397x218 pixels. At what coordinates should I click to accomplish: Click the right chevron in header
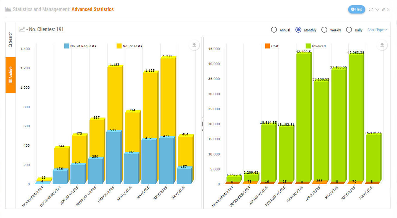388,9
